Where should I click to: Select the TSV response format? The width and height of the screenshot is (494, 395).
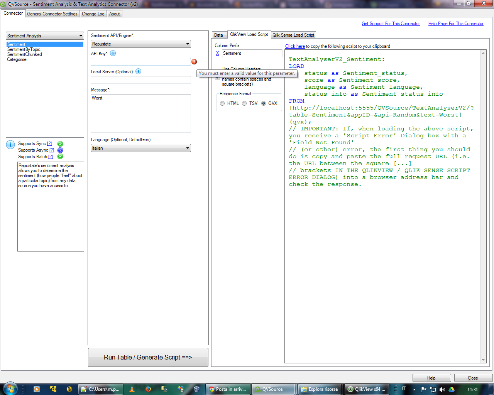tap(244, 103)
